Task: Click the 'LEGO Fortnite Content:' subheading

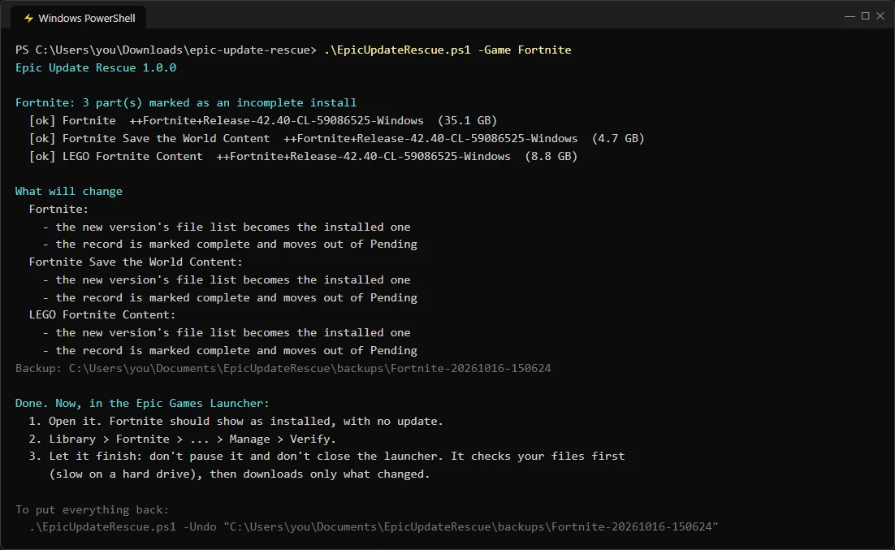Action: coord(102,314)
